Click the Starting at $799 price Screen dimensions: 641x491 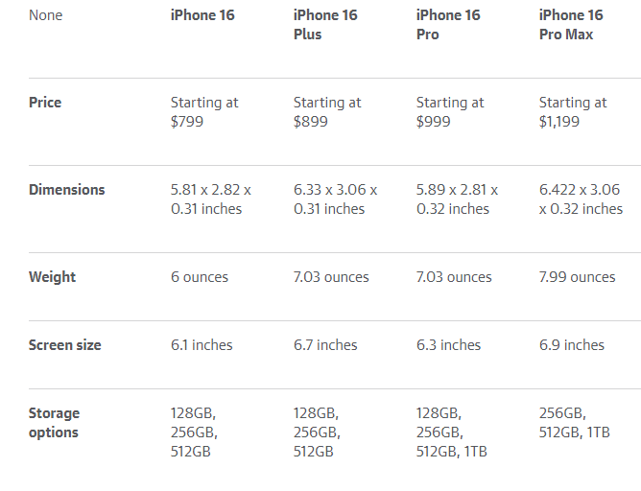[204, 112]
